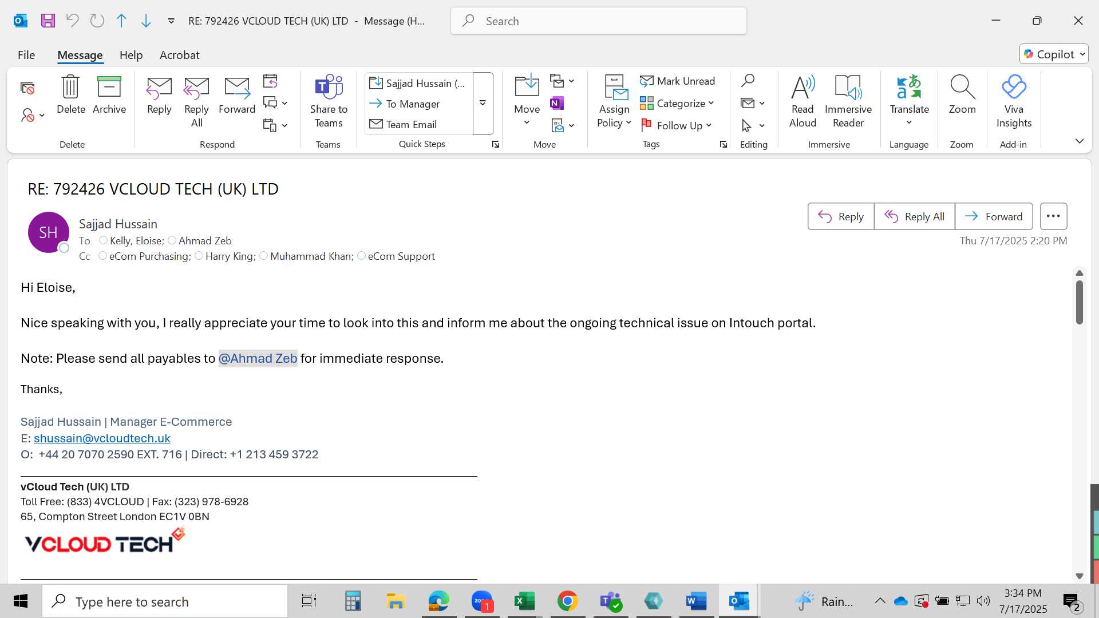The height and width of the screenshot is (618, 1099).
Task: Click Forward in the message header
Action: (994, 216)
